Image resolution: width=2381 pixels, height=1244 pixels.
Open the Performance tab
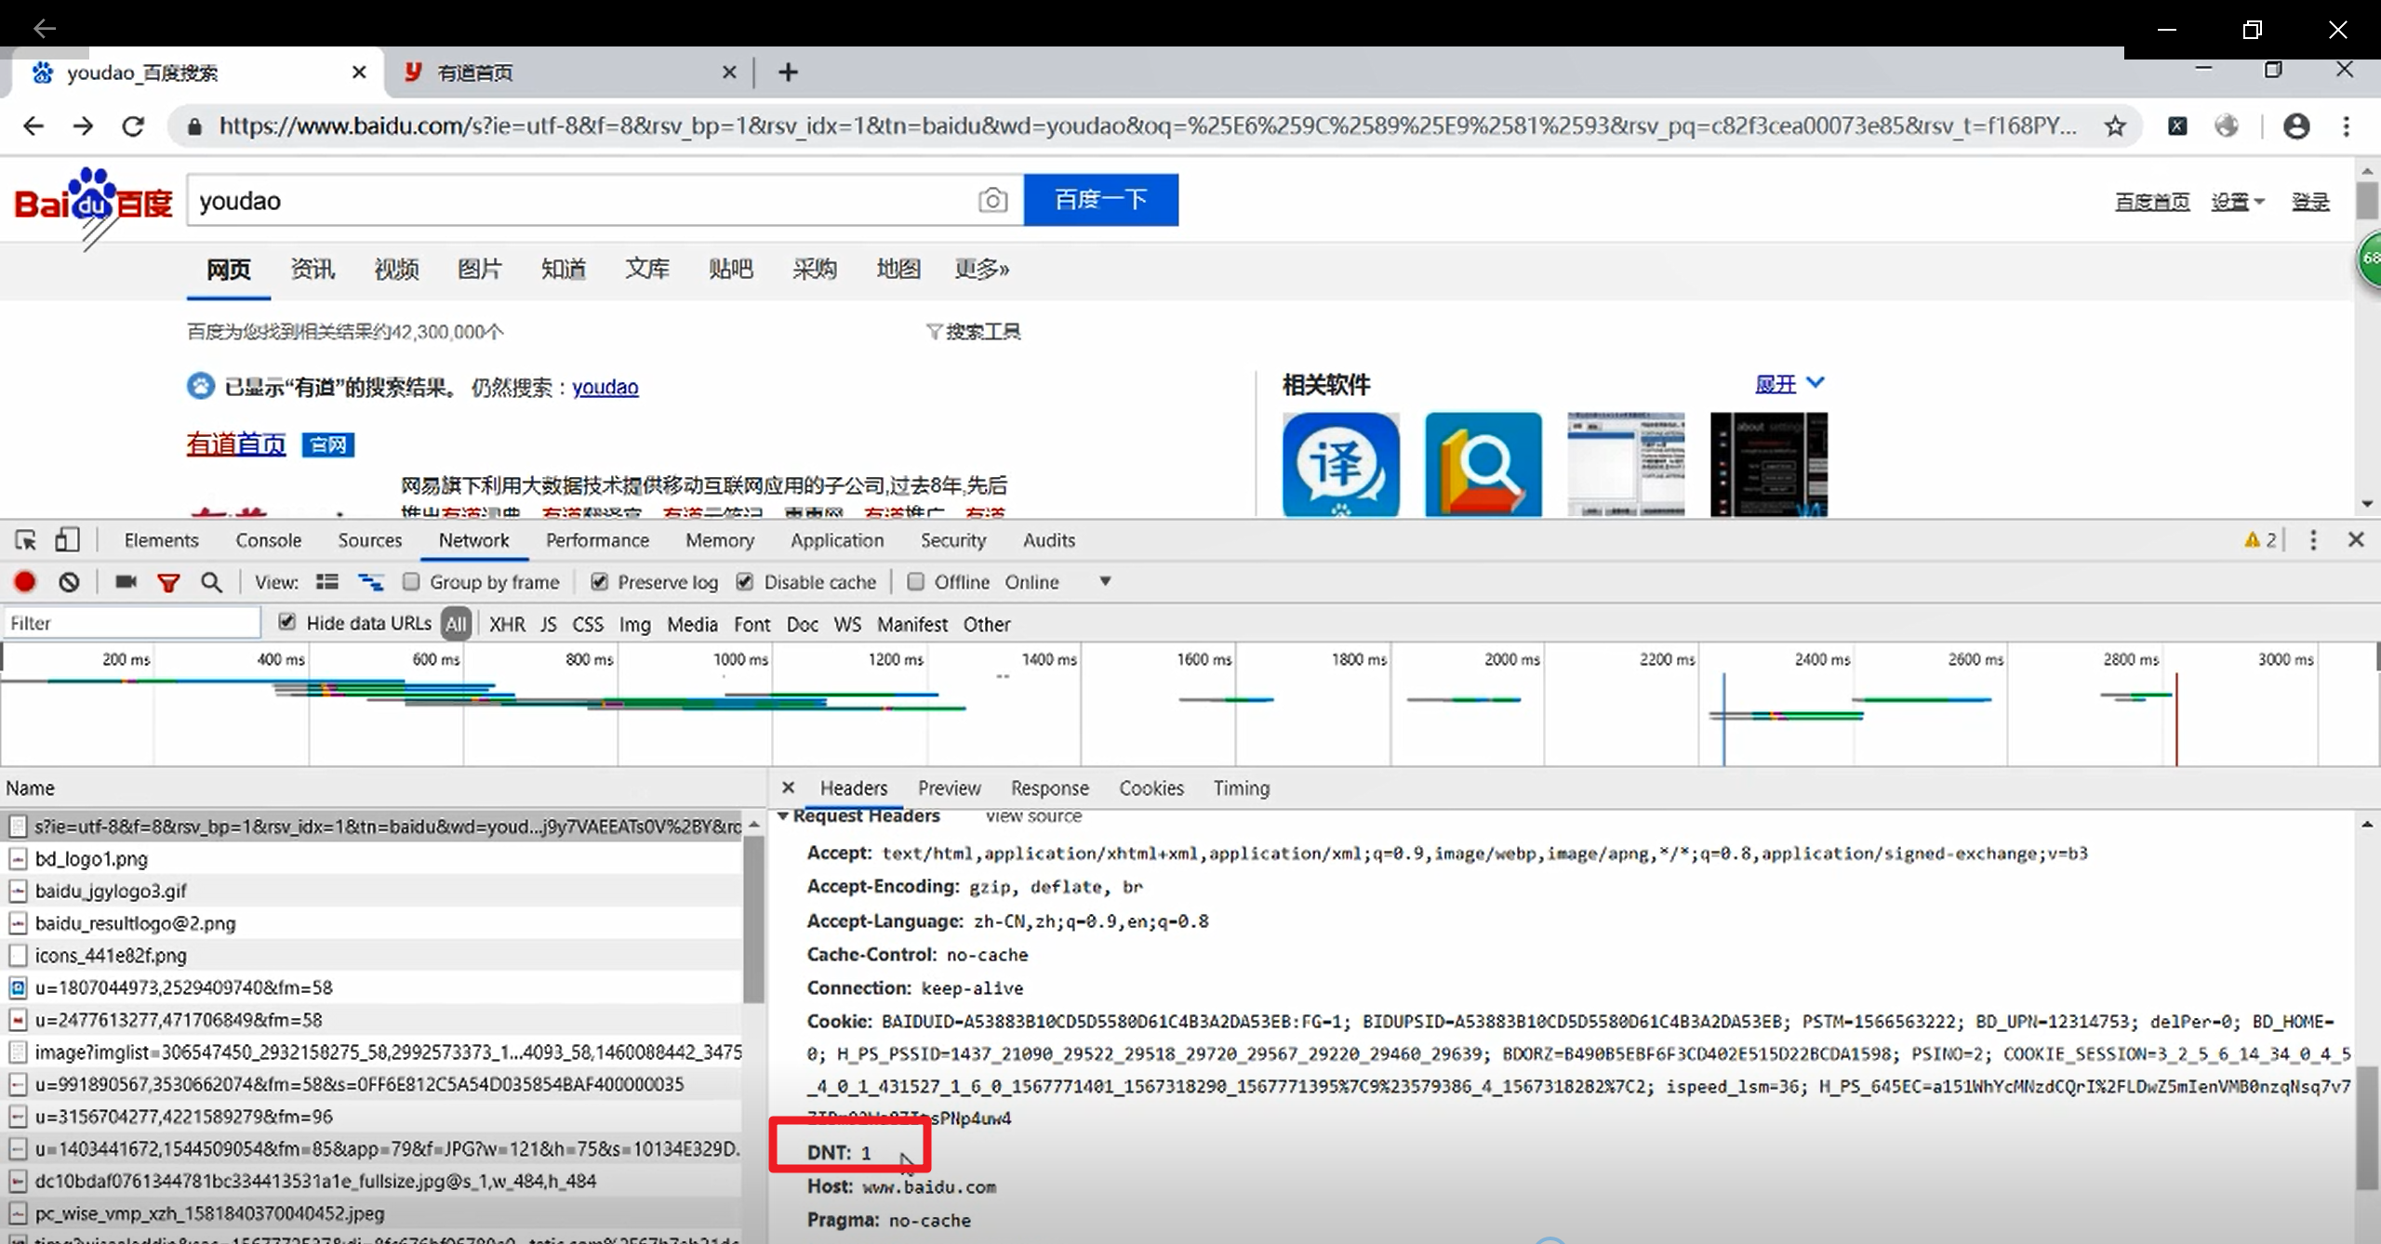click(597, 540)
